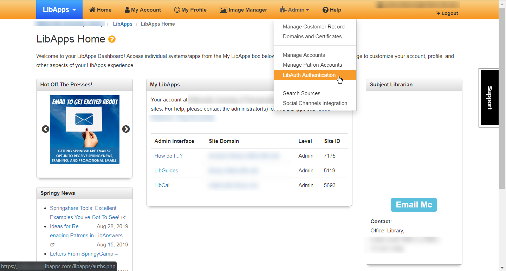Select LibAuth Authentication from the menu
The height and width of the screenshot is (271, 506).
309,75
